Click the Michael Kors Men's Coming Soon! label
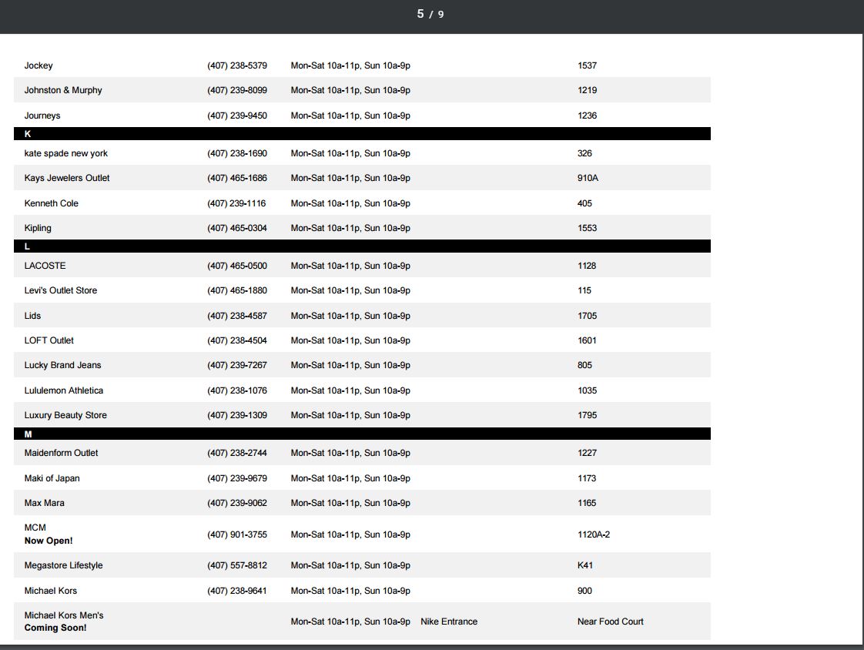 [55, 628]
